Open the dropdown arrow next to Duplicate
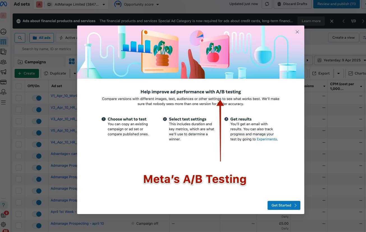 (x=75, y=73)
